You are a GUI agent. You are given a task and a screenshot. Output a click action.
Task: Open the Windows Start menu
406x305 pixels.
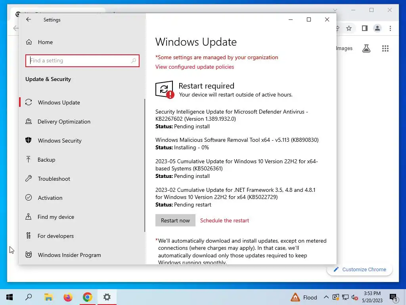point(10,297)
